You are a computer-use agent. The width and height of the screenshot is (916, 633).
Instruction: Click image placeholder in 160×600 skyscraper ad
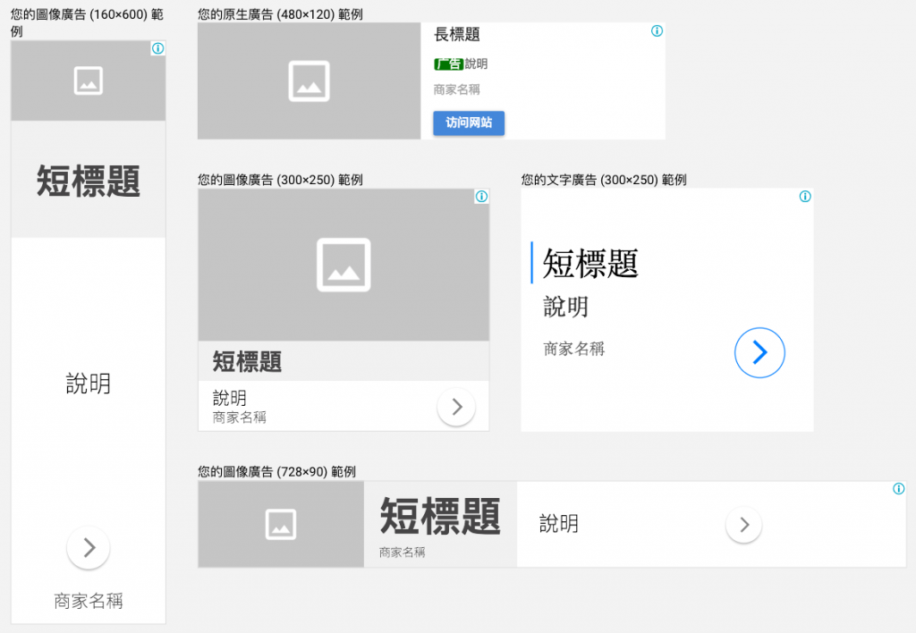89,80
